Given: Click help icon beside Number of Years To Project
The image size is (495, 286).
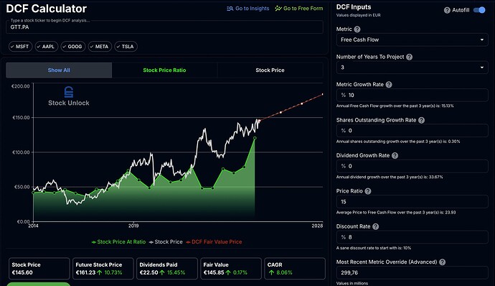Looking at the screenshot, I should point(409,57).
